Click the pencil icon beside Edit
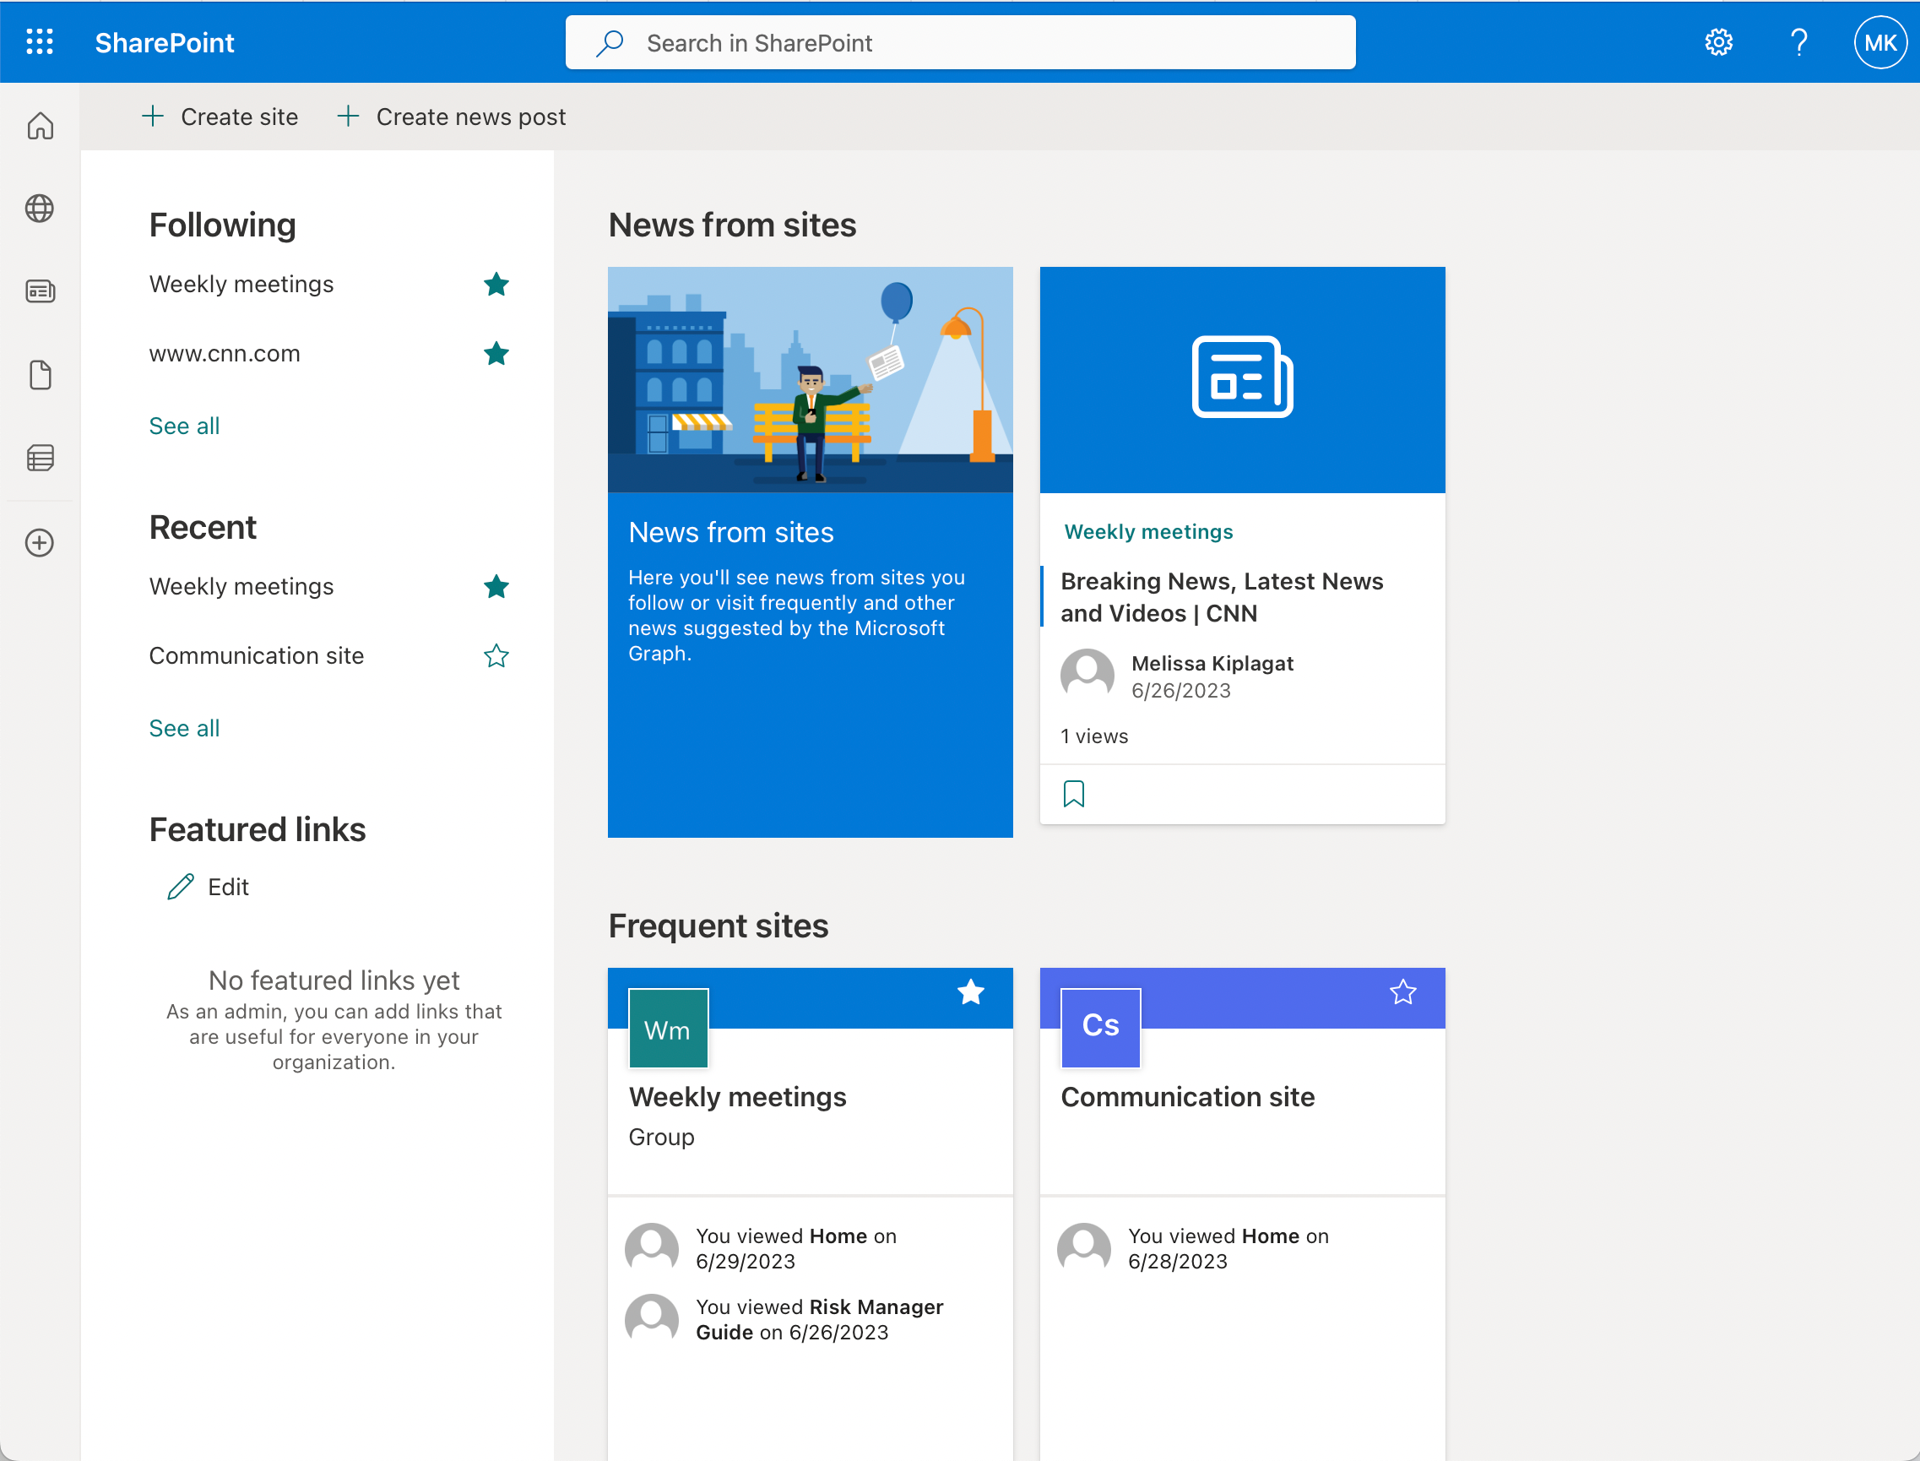The width and height of the screenshot is (1920, 1461). click(180, 886)
